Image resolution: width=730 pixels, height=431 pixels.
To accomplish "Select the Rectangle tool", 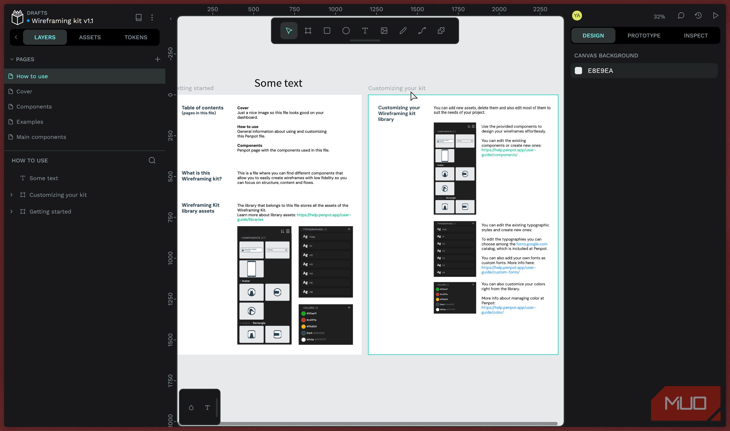I will pos(327,31).
